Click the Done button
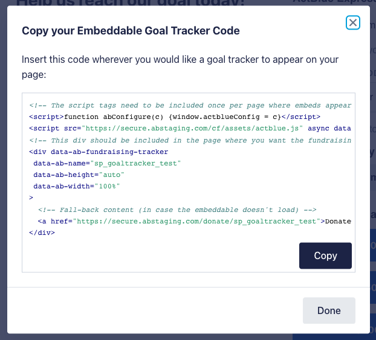Viewport: 376px width, 340px height. point(329,310)
